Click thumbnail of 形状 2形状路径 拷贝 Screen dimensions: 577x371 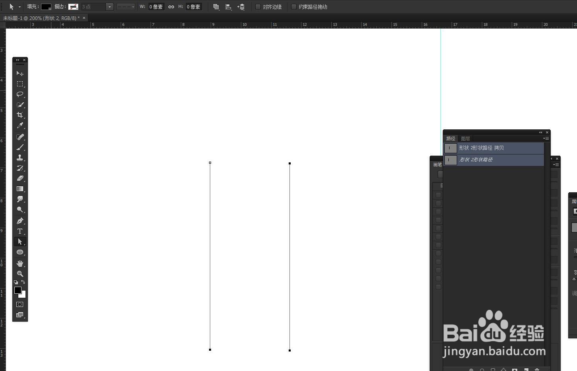[x=450, y=148]
